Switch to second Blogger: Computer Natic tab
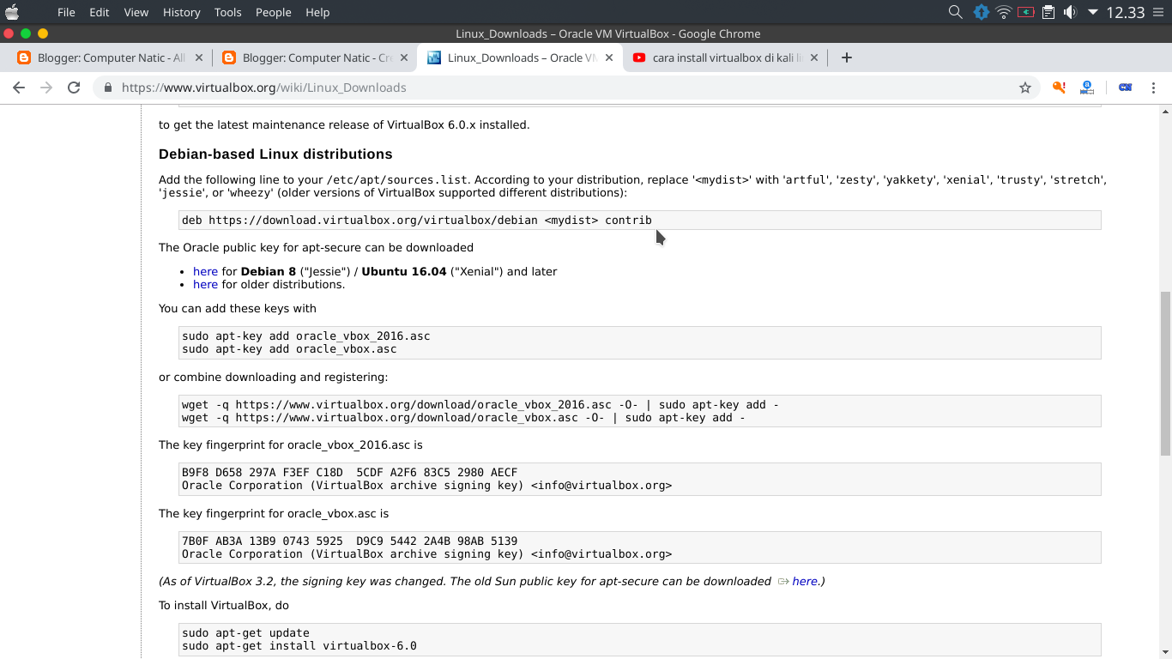This screenshot has width=1172, height=659. (x=313, y=57)
